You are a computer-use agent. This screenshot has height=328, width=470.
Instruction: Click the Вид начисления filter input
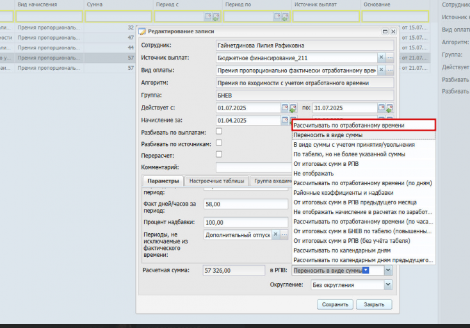pyautogui.click(x=49, y=17)
